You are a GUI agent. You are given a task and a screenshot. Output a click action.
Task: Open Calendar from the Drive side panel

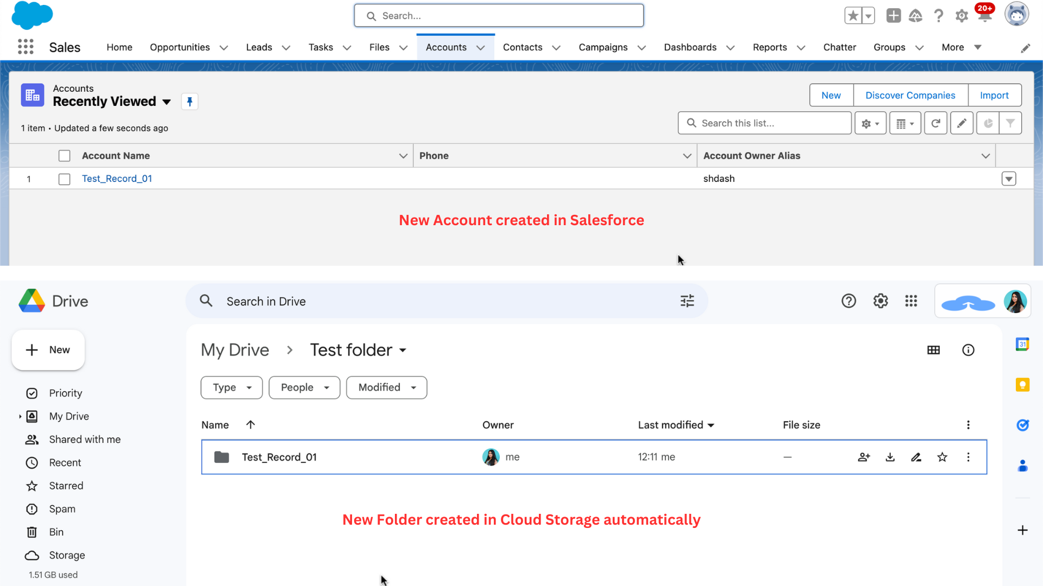1023,344
